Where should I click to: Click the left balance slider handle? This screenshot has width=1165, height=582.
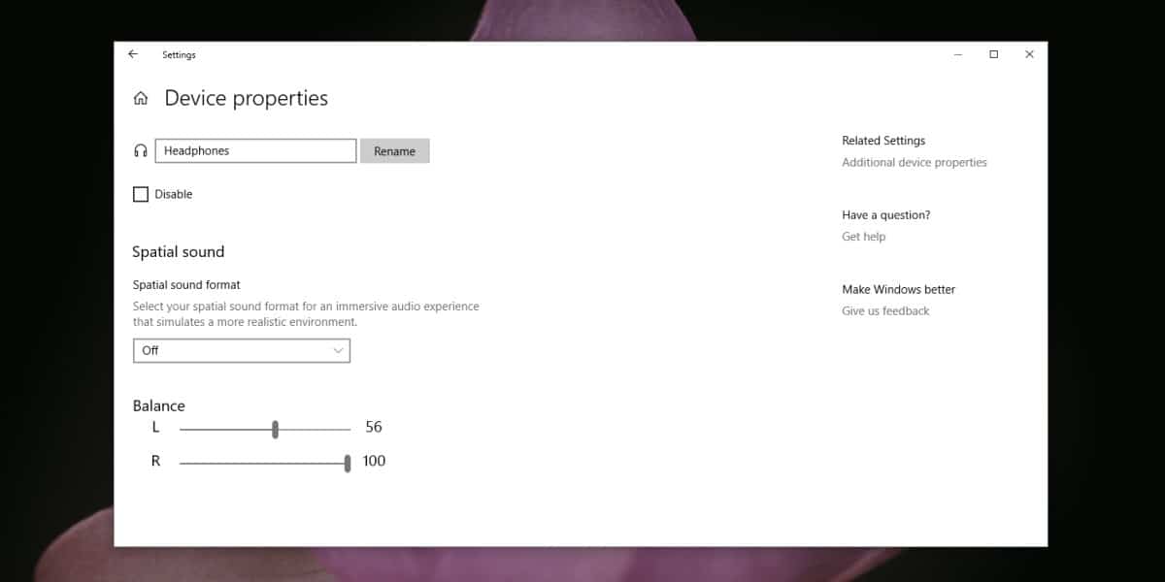click(276, 429)
